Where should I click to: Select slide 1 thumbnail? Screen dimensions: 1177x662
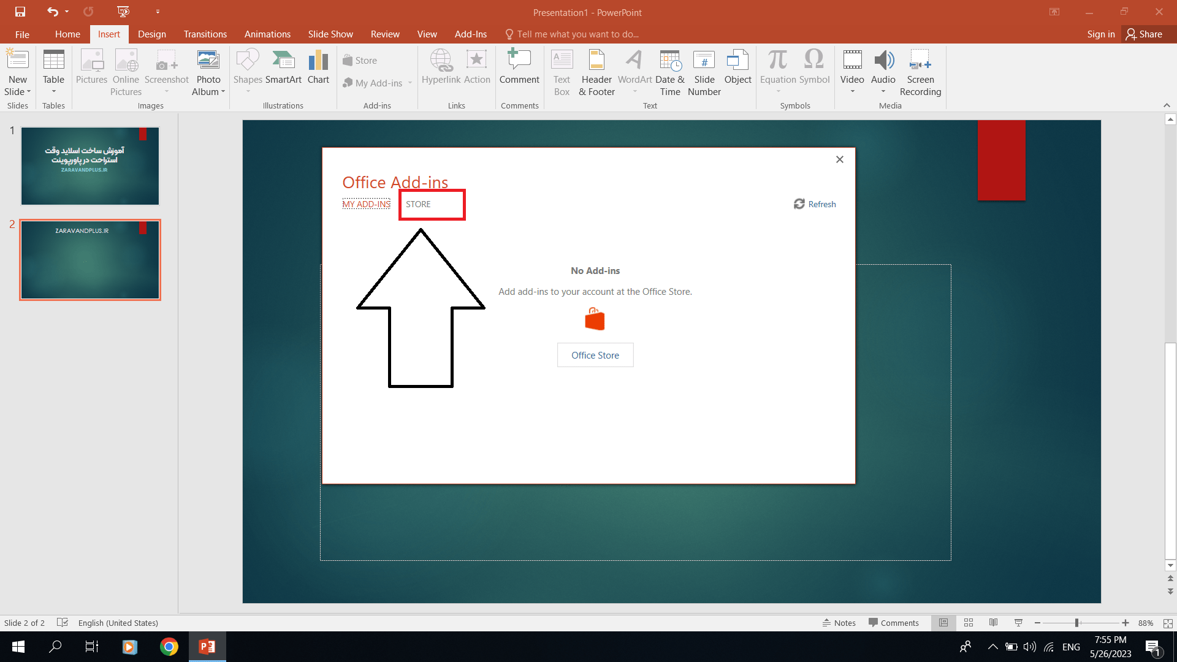(x=90, y=166)
